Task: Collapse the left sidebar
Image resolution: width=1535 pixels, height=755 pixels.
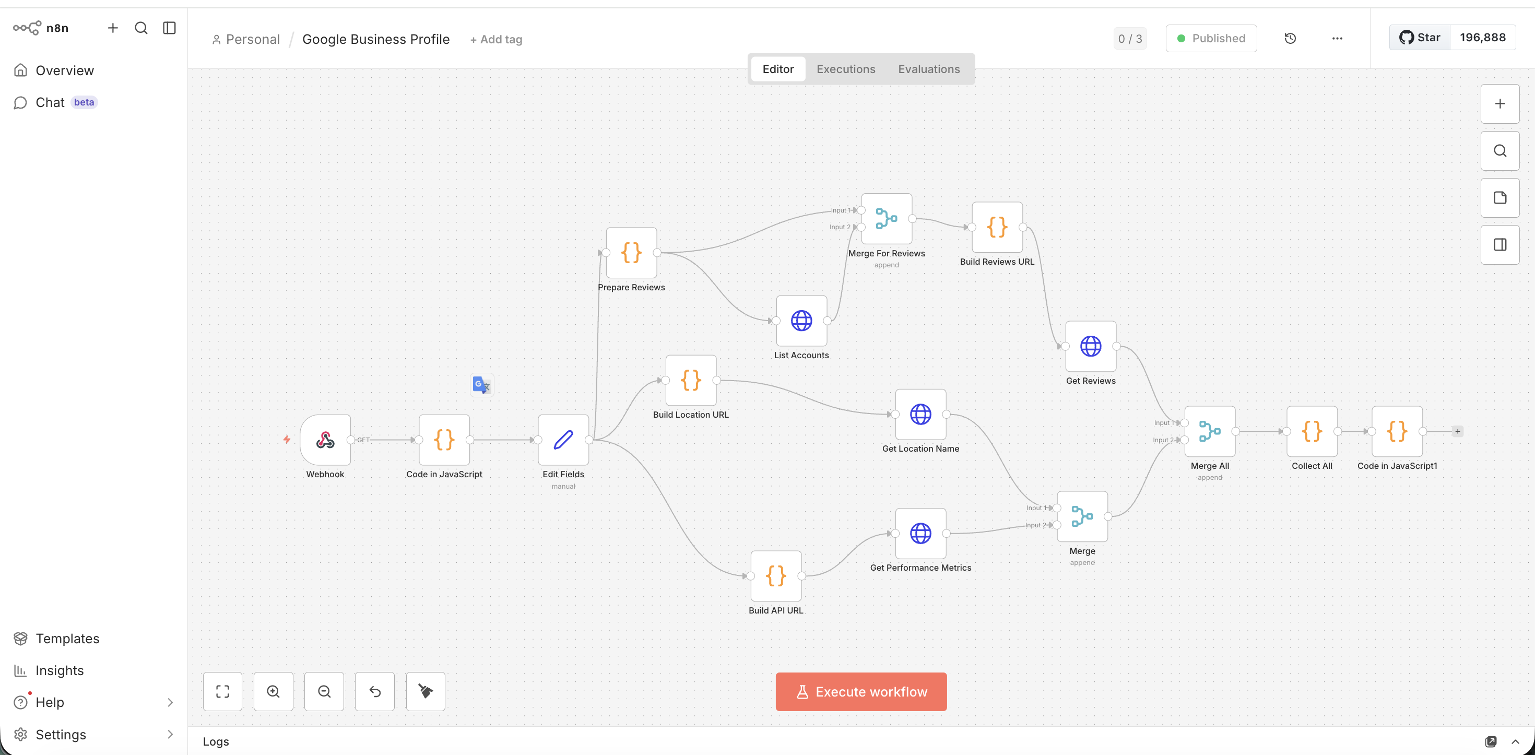Action: (169, 28)
